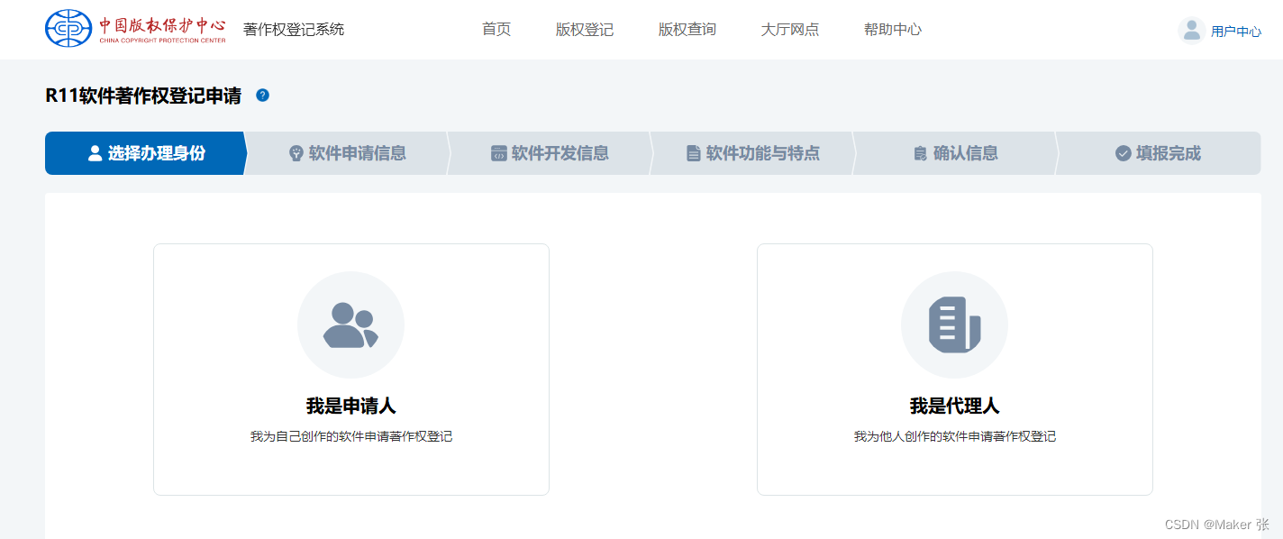Click the checkmark icon beside 填报完成
Viewport: 1283px width, 539px height.
click(x=1123, y=153)
